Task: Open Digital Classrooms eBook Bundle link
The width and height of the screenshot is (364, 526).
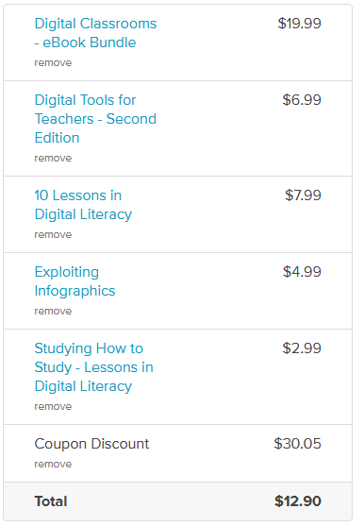Action: click(x=95, y=33)
